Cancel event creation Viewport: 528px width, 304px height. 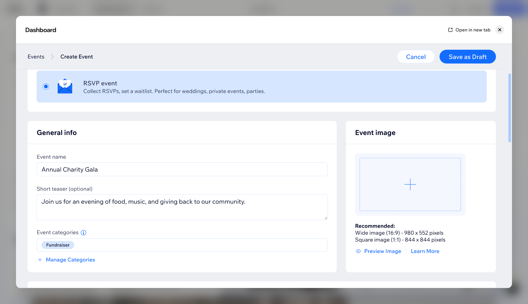click(416, 57)
